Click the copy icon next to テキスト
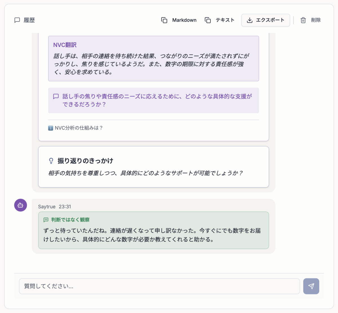The height and width of the screenshot is (313, 338). point(208,20)
